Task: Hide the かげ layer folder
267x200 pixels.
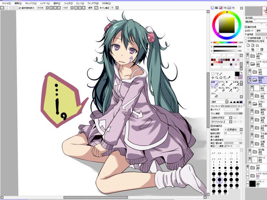Action: click(248, 166)
